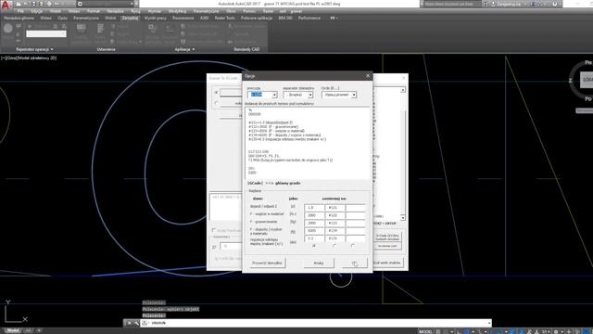Click the plus icon in status bar
This screenshot has width=593, height=334.
coord(569,331)
